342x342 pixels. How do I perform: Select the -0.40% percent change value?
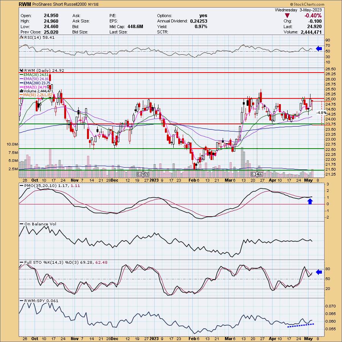pos(313,16)
